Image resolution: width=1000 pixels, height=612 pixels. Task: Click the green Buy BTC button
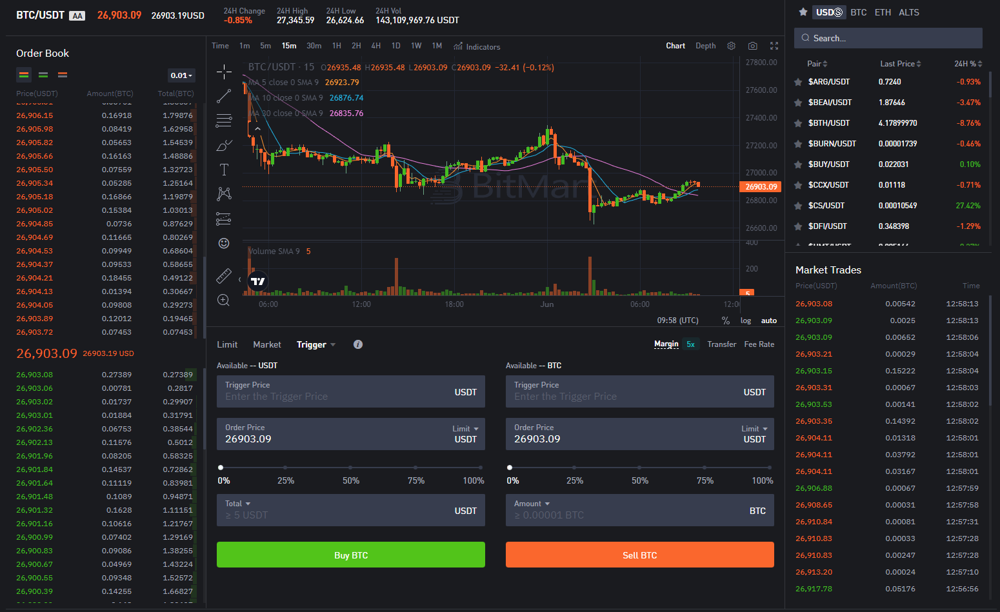tap(351, 555)
